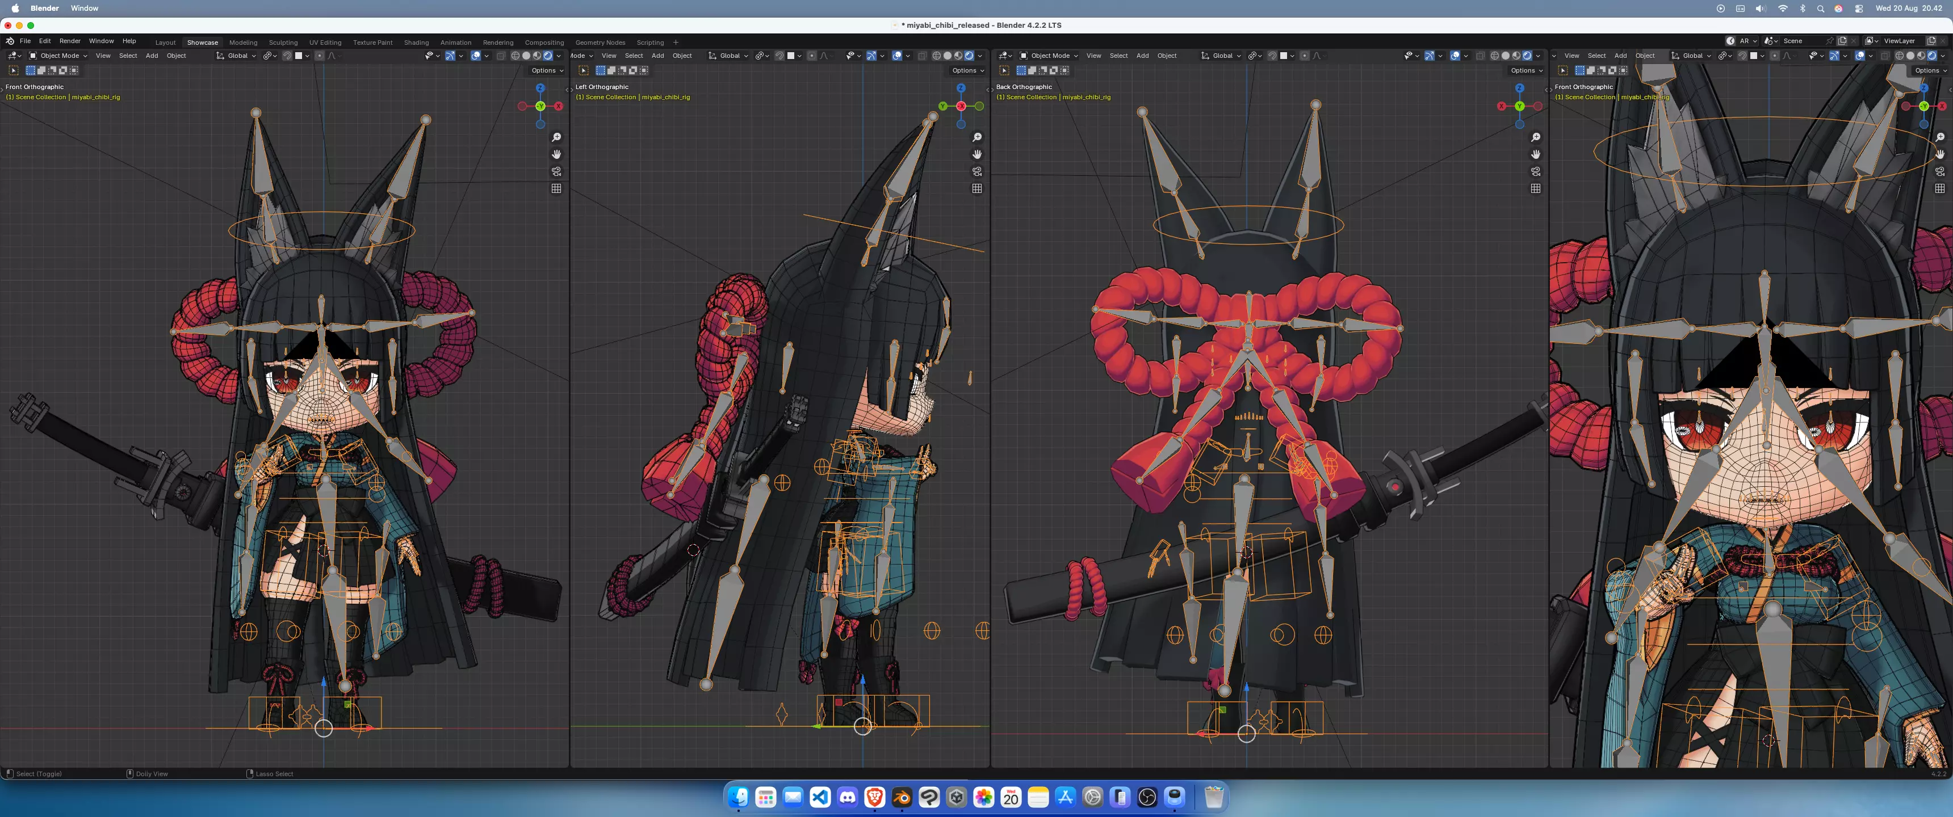This screenshot has width=1953, height=817.
Task: Click the zoom magnifier in Front Orthographic viewport
Action: tap(556, 137)
